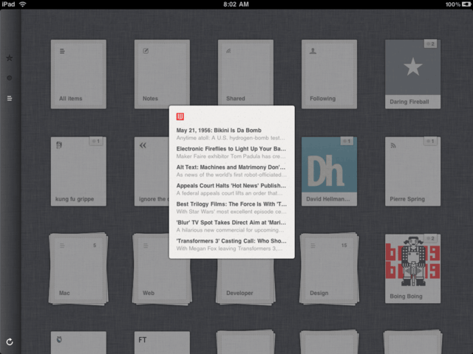The height and width of the screenshot is (354, 473).
Task: Open the Following tile
Action: pyautogui.click(x=329, y=74)
